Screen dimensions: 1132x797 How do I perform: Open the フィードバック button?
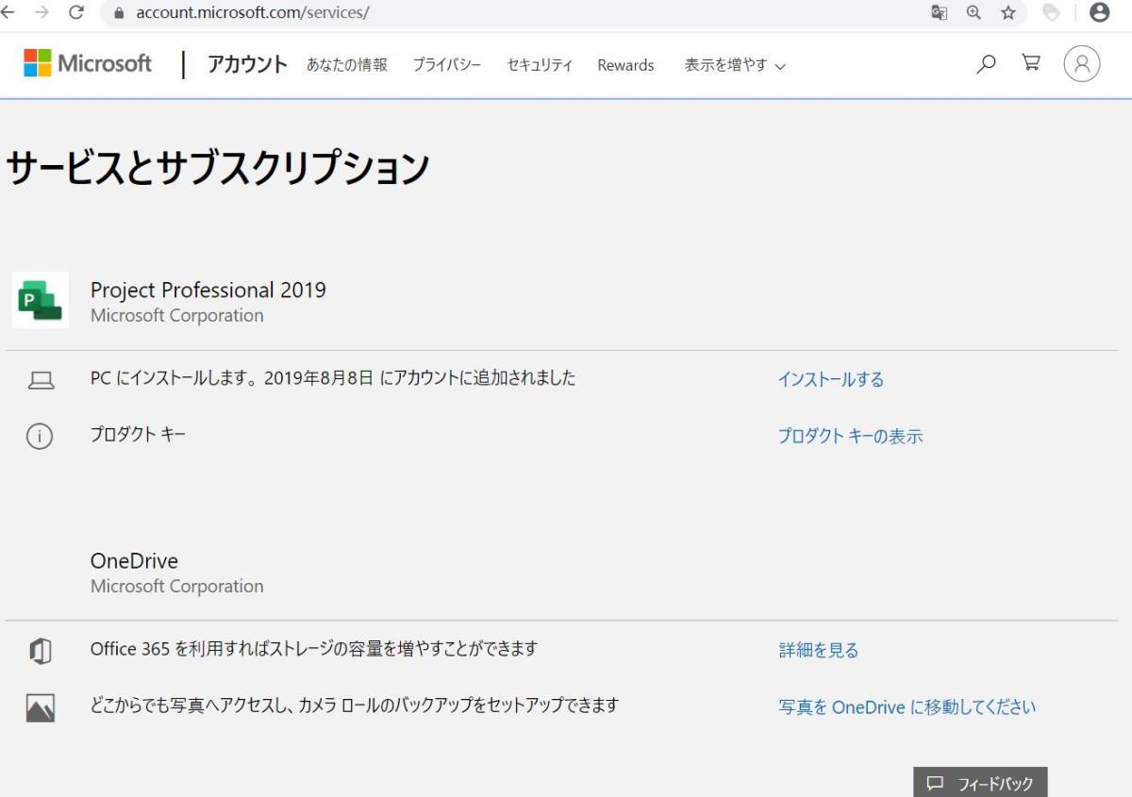point(980,783)
